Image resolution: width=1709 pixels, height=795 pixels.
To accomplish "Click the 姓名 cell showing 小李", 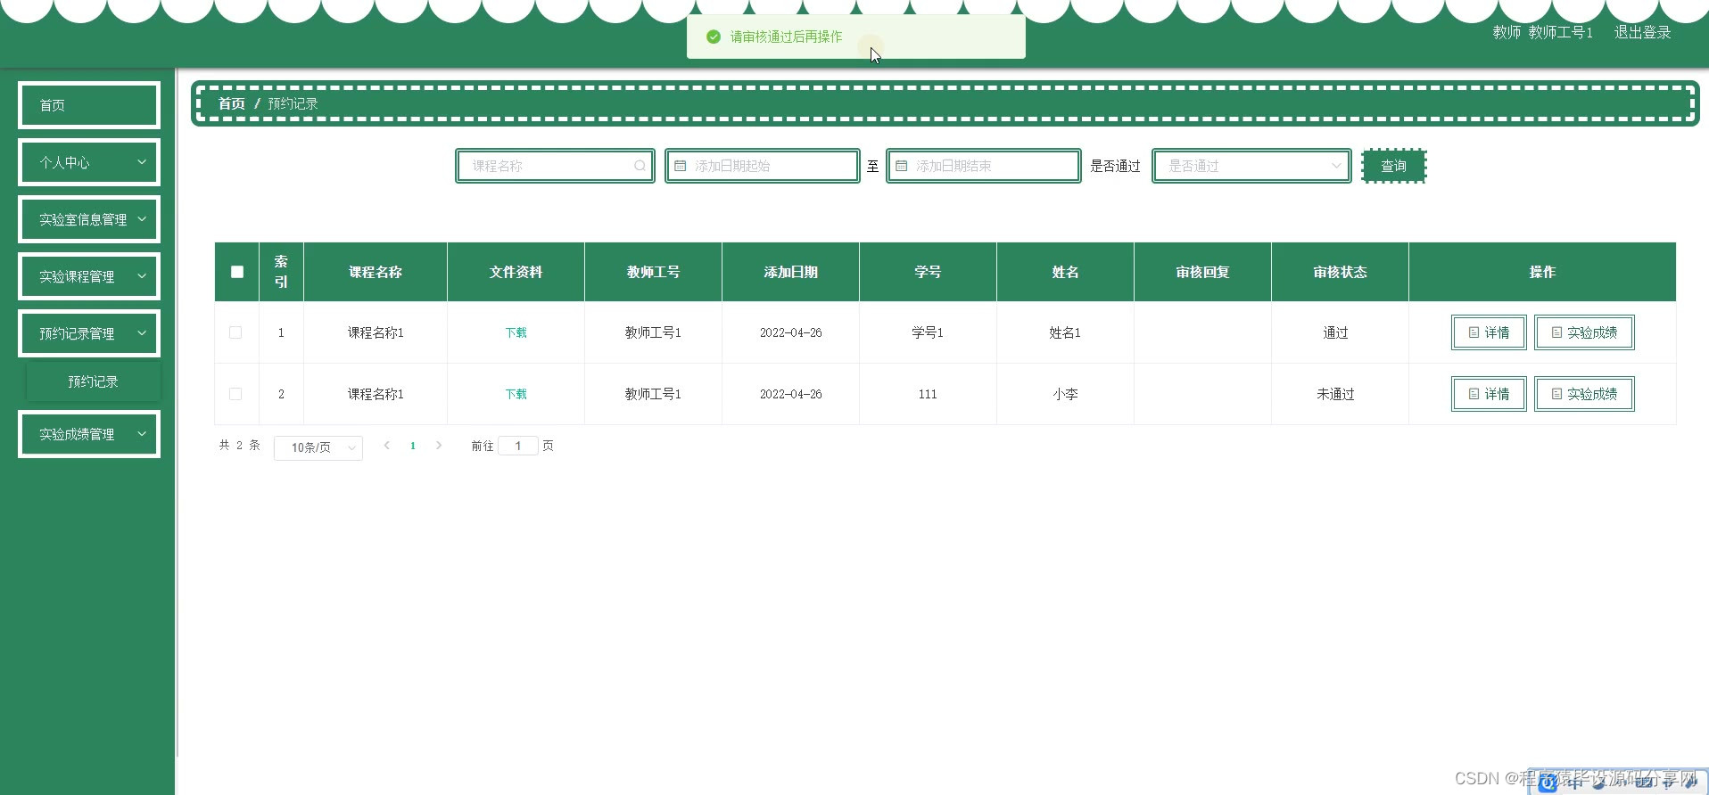I will coord(1065,394).
